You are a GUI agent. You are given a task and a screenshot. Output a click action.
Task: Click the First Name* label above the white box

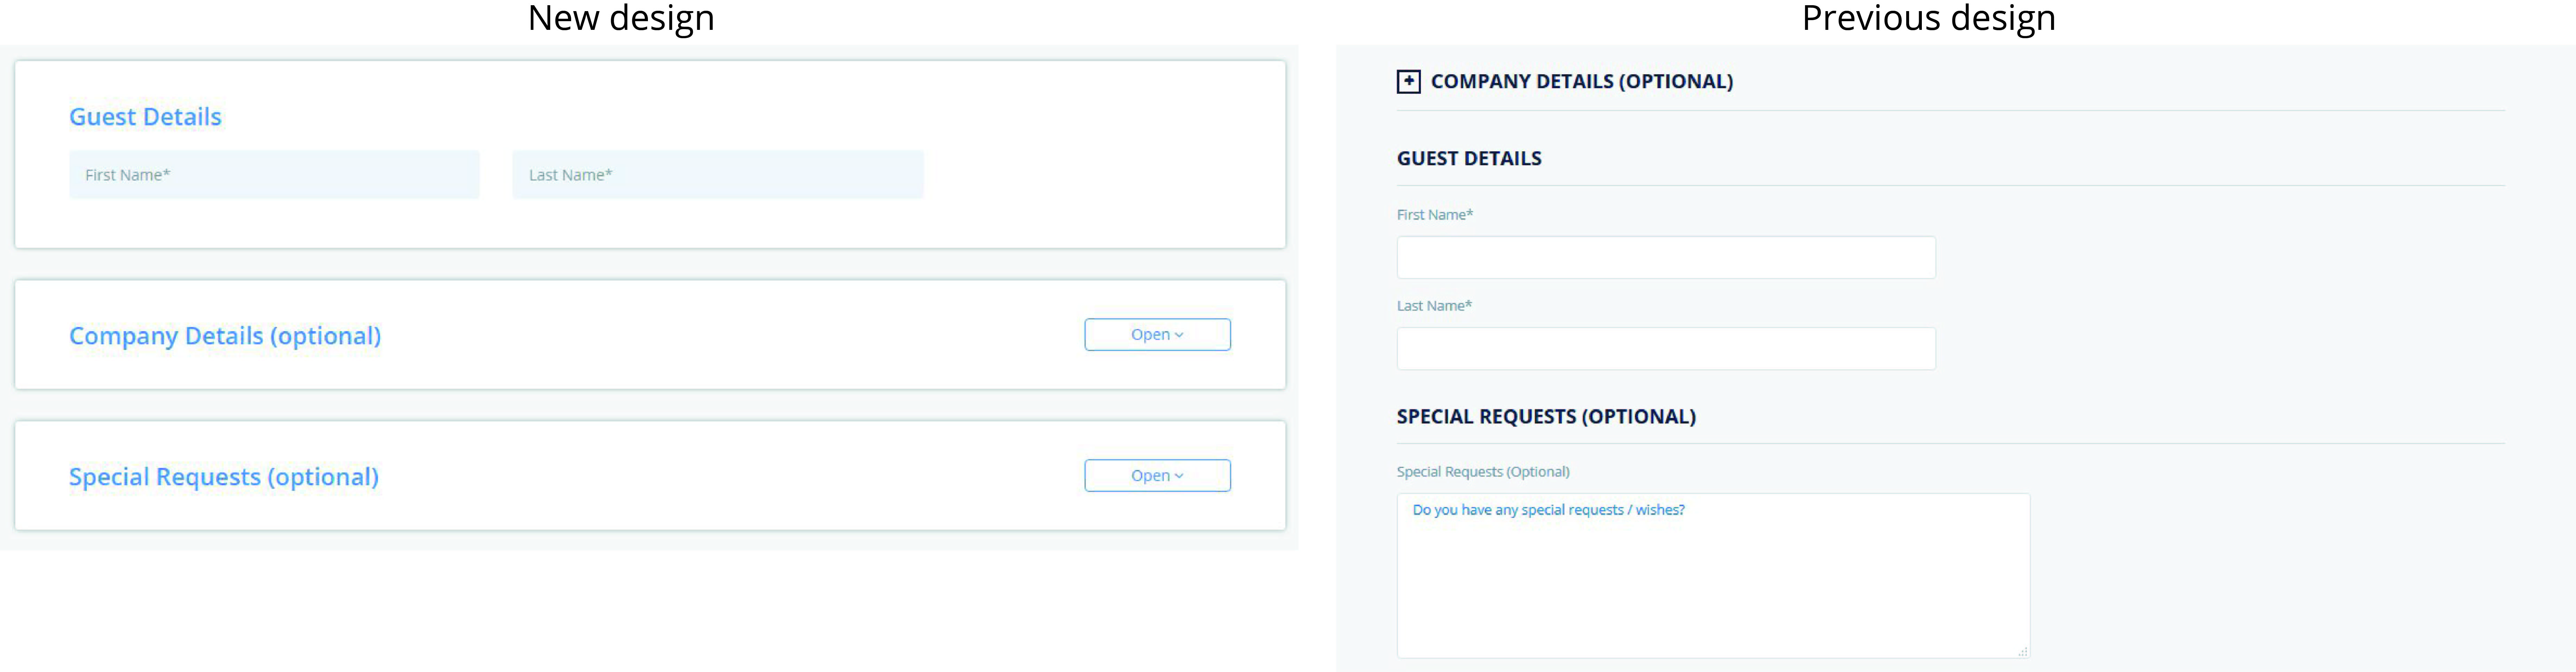pyautogui.click(x=1434, y=215)
